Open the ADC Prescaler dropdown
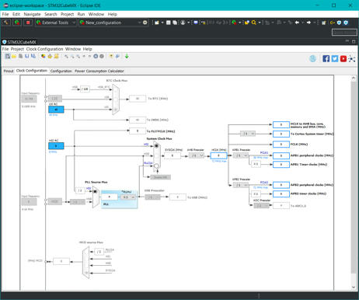 click(x=261, y=206)
